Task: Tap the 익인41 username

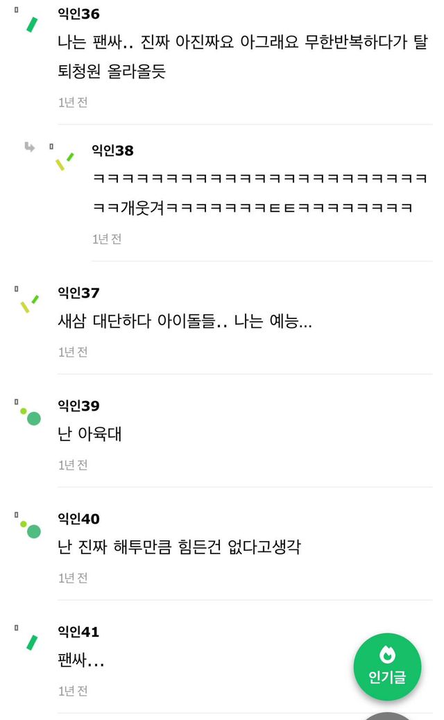Action: (78, 632)
